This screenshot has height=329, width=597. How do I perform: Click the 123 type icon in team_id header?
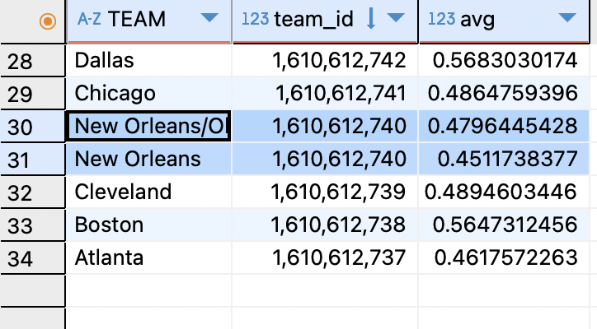(255, 19)
